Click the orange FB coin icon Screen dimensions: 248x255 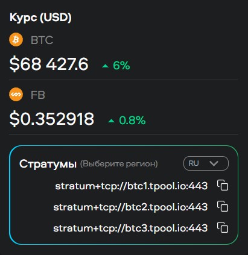pyautogui.click(x=16, y=95)
